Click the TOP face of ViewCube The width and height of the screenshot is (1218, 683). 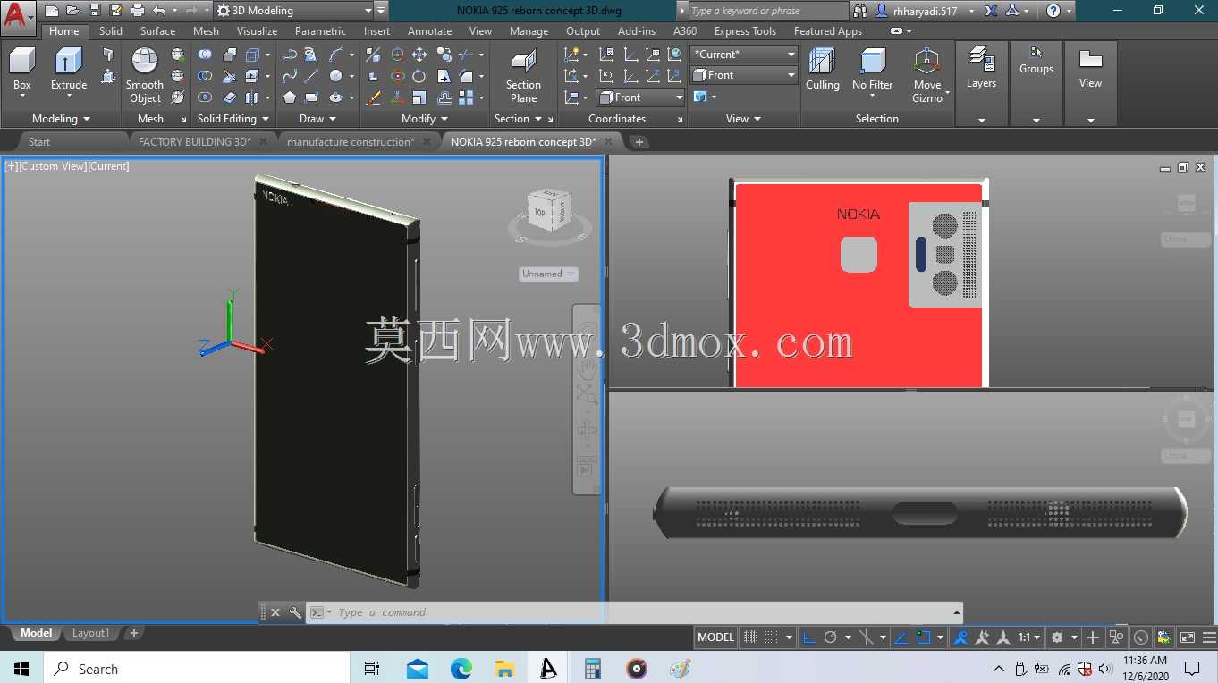(x=539, y=213)
